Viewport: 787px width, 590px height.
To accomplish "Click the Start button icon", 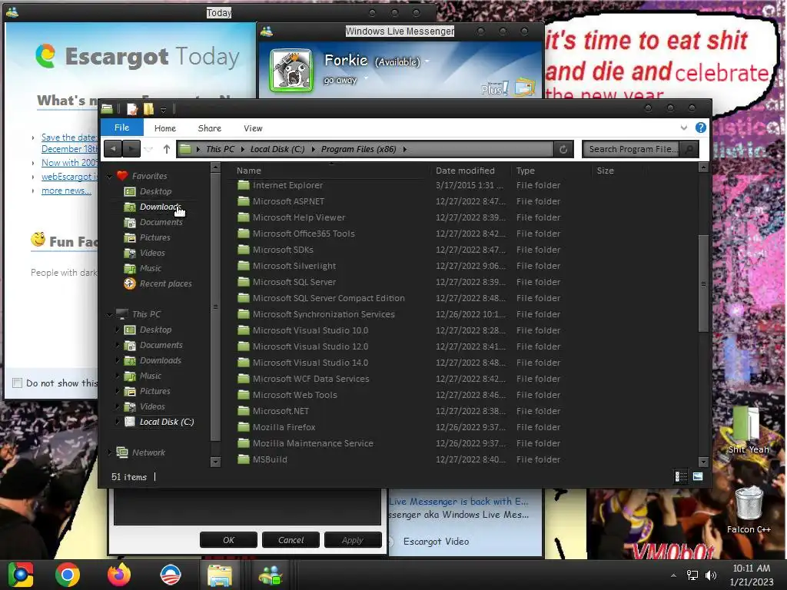I will [21, 575].
